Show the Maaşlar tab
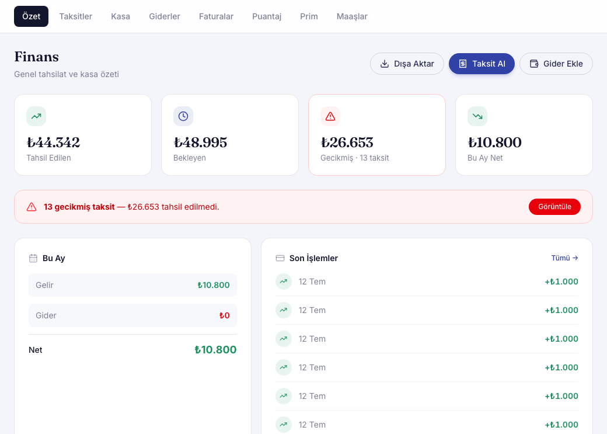This screenshot has height=434, width=607. coord(352,16)
